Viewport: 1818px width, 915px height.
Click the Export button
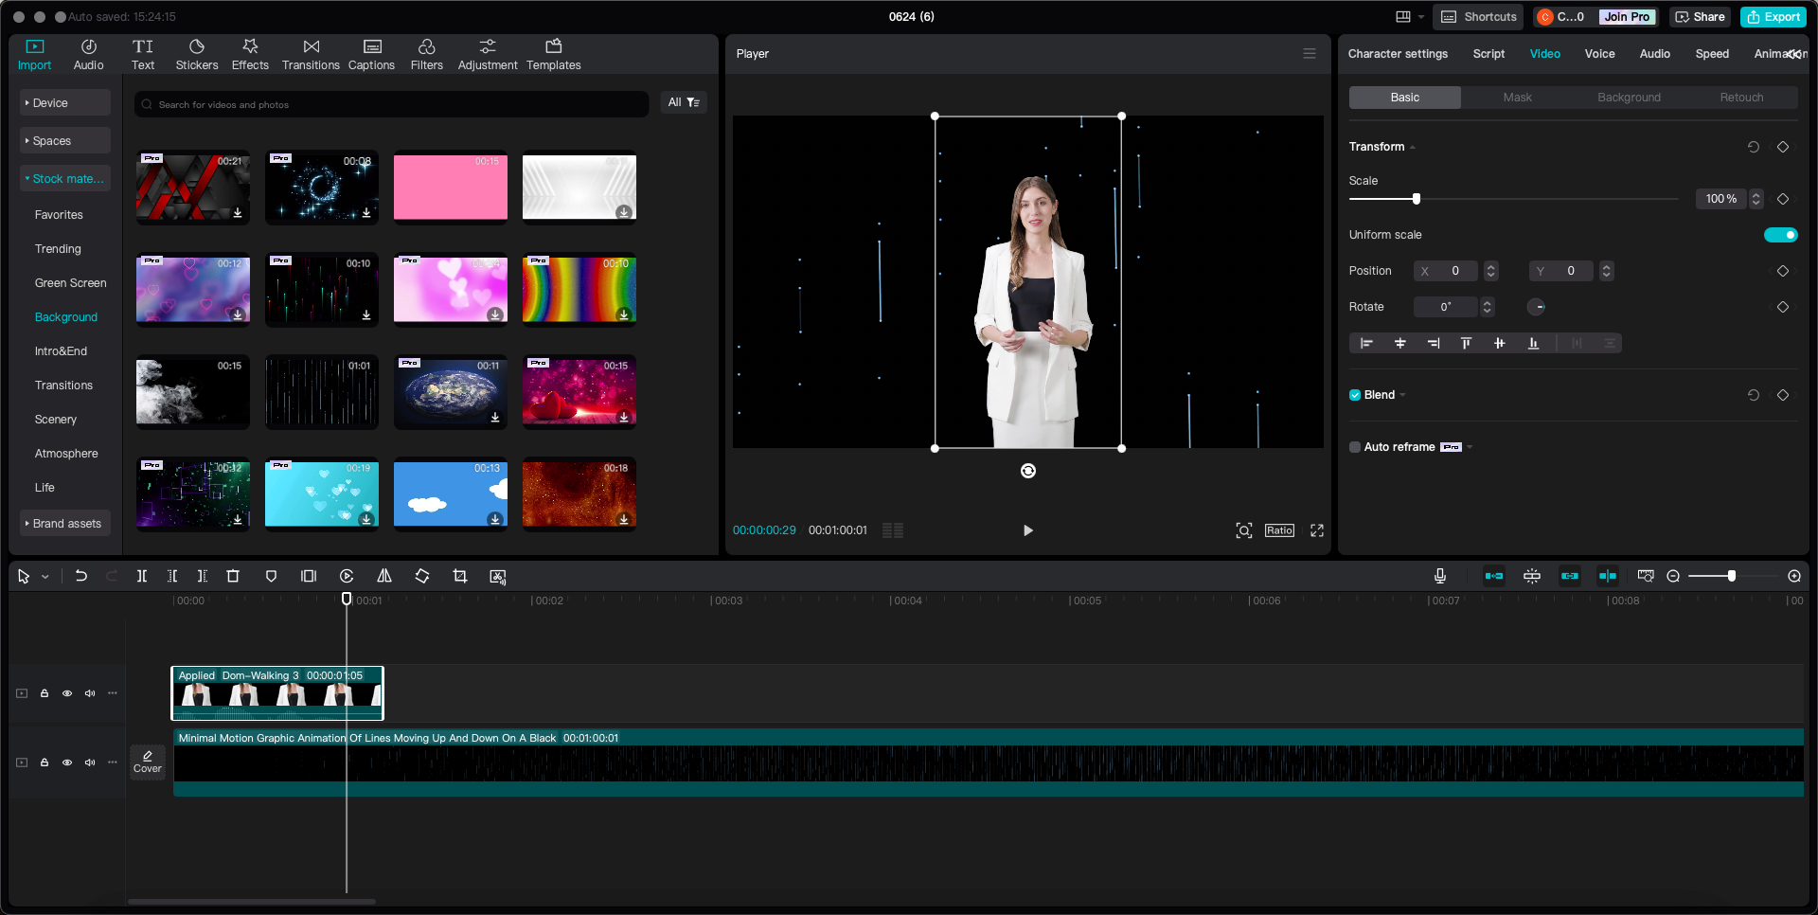coord(1773,16)
